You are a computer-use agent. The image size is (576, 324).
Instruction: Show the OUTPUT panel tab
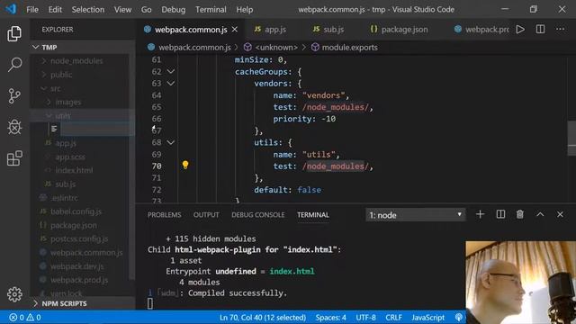(206, 215)
